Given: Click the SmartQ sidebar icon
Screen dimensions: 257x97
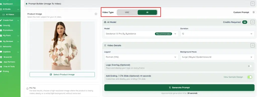Looking at the screenshot, I should point(1,25).
